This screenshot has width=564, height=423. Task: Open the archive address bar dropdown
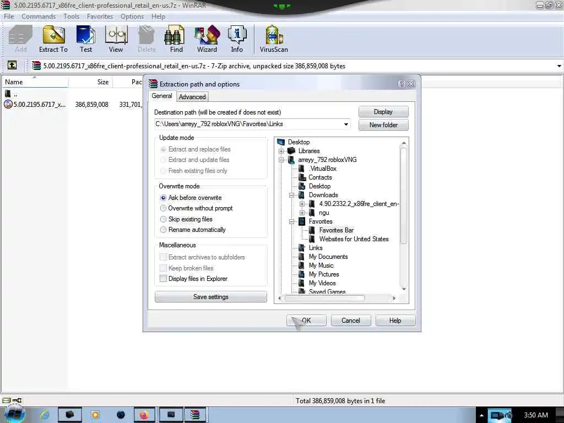559,66
